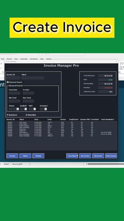This screenshot has height=221, width=124.
Task: Switch to the Sheet1 worksheet tab
Action: pos(6,164)
